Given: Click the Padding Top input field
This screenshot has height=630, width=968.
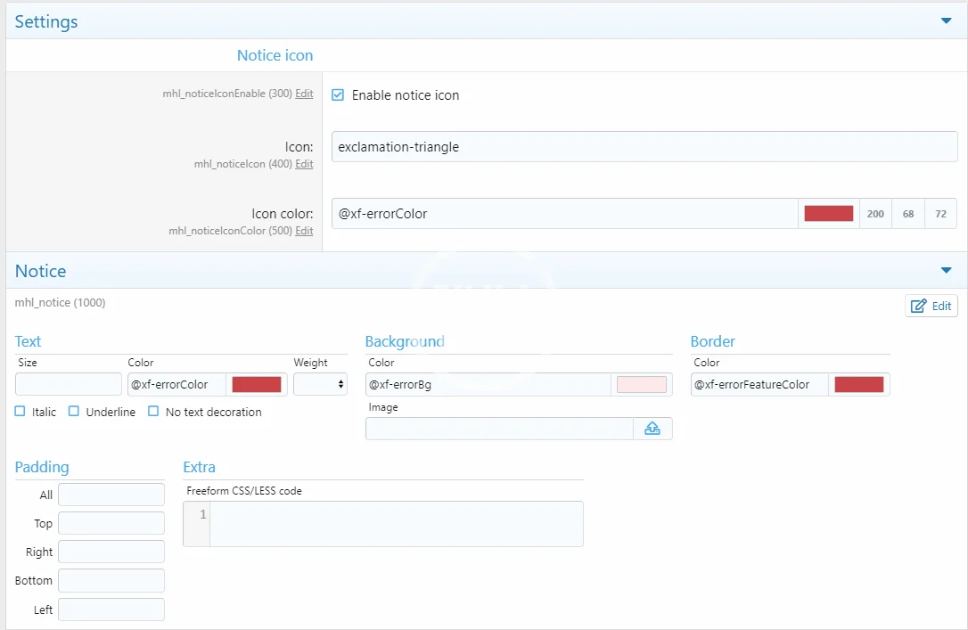Looking at the screenshot, I should 111,523.
